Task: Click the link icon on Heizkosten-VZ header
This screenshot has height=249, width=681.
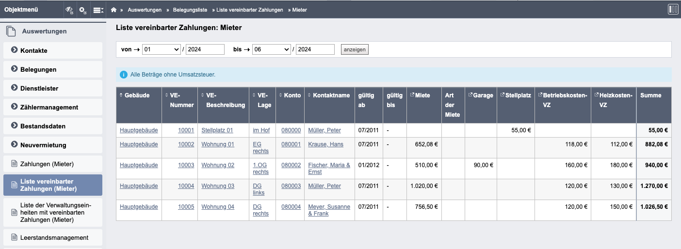Action: pyautogui.click(x=596, y=95)
